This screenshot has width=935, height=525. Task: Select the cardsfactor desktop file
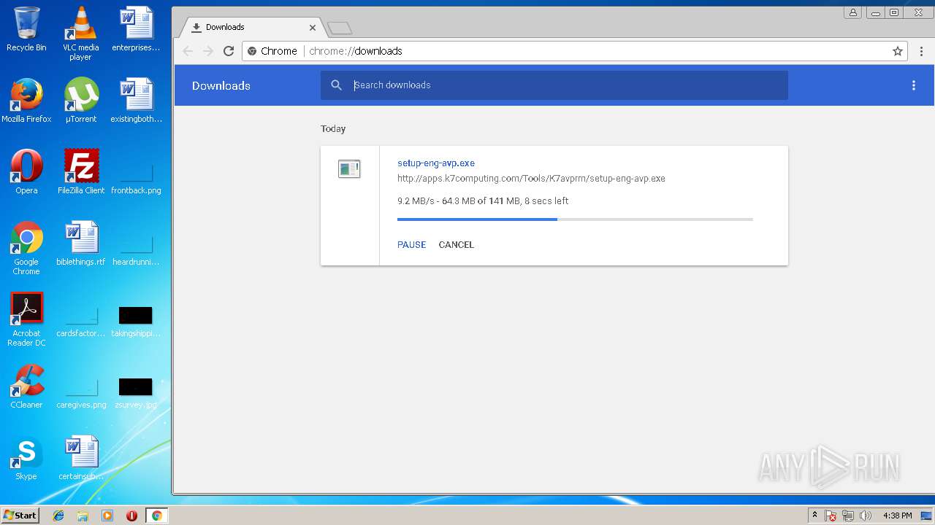point(81,319)
